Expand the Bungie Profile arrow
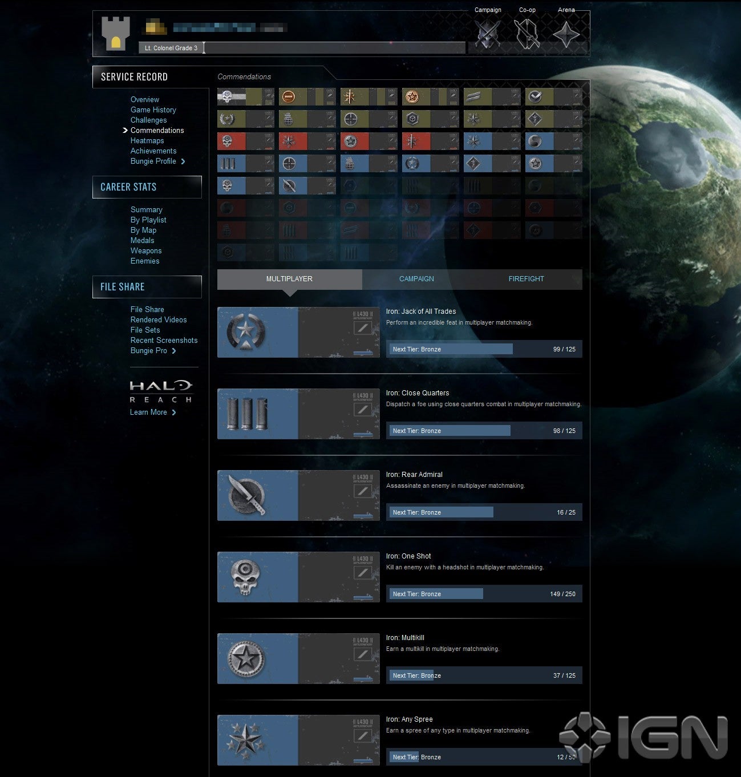Viewport: 741px width, 777px height. tap(183, 161)
